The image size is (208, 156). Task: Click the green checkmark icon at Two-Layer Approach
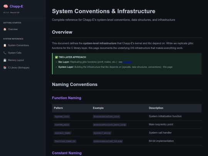click(56, 57)
